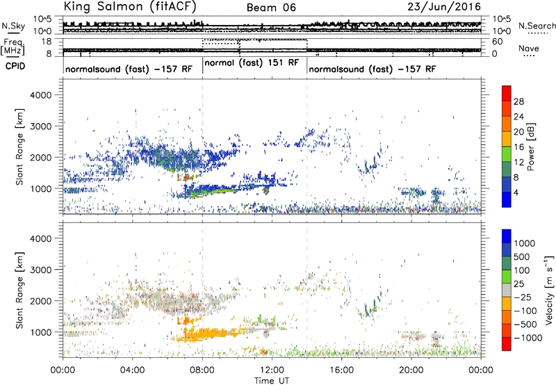Click the blue top of velocity colorbar
Viewport: 556px width, 385px height.
pyautogui.click(x=507, y=236)
